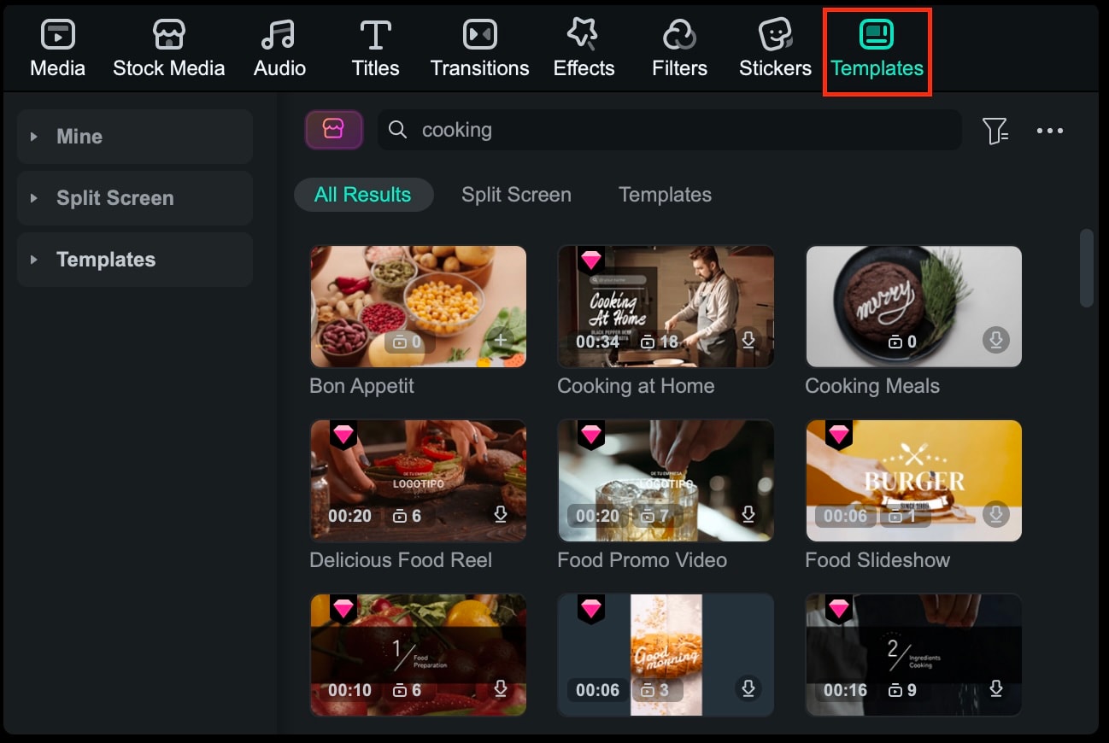The image size is (1109, 743).
Task: Open the three-dot more options menu
Action: [1050, 130]
